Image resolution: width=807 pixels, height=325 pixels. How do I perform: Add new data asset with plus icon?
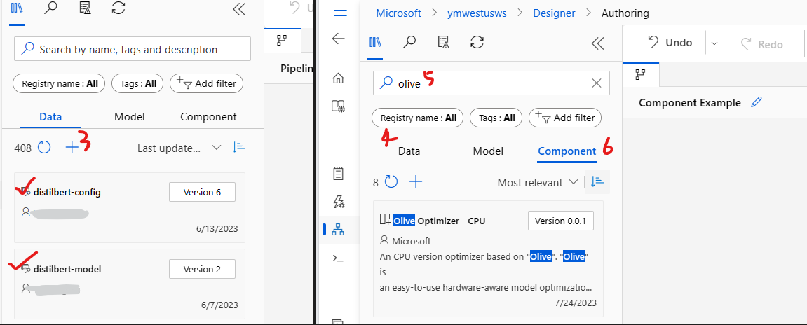(72, 148)
